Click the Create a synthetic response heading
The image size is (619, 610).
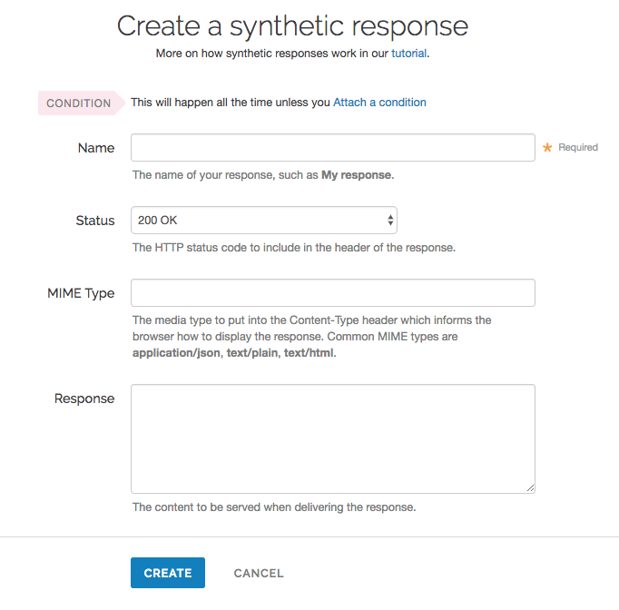(x=292, y=25)
